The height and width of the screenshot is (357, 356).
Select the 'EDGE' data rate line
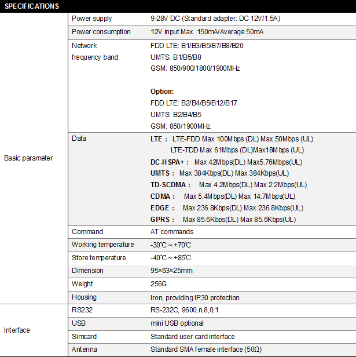pos(227,208)
